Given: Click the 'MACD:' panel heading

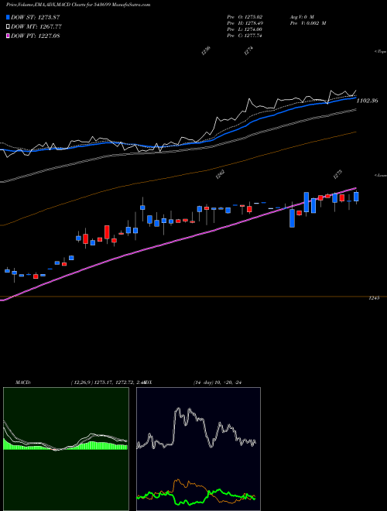Looking at the screenshot, I should 22,382.
